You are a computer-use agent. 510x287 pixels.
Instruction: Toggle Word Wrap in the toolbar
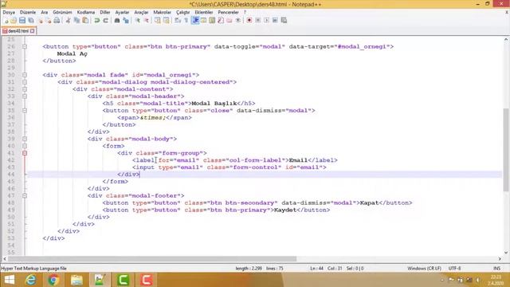[178, 21]
